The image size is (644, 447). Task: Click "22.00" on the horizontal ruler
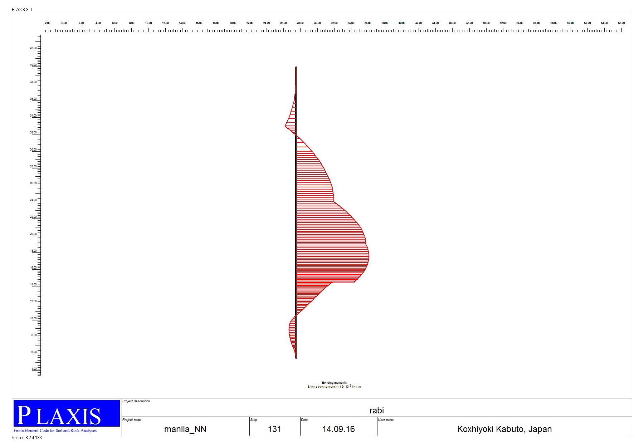250,23
